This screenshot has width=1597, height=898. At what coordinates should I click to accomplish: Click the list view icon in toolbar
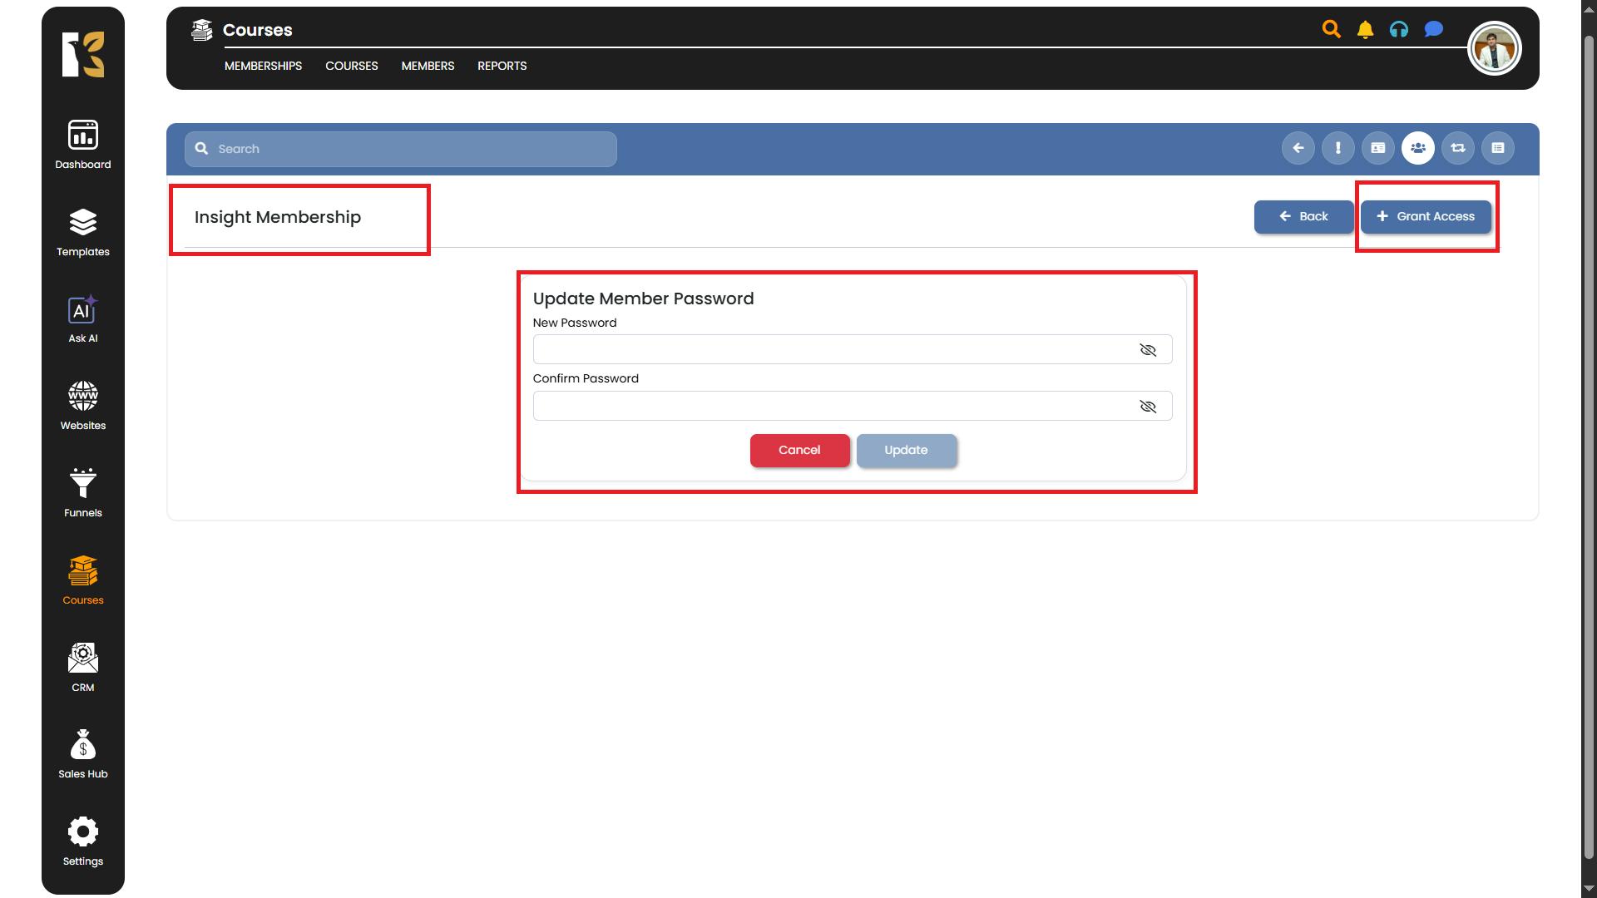click(x=1497, y=148)
